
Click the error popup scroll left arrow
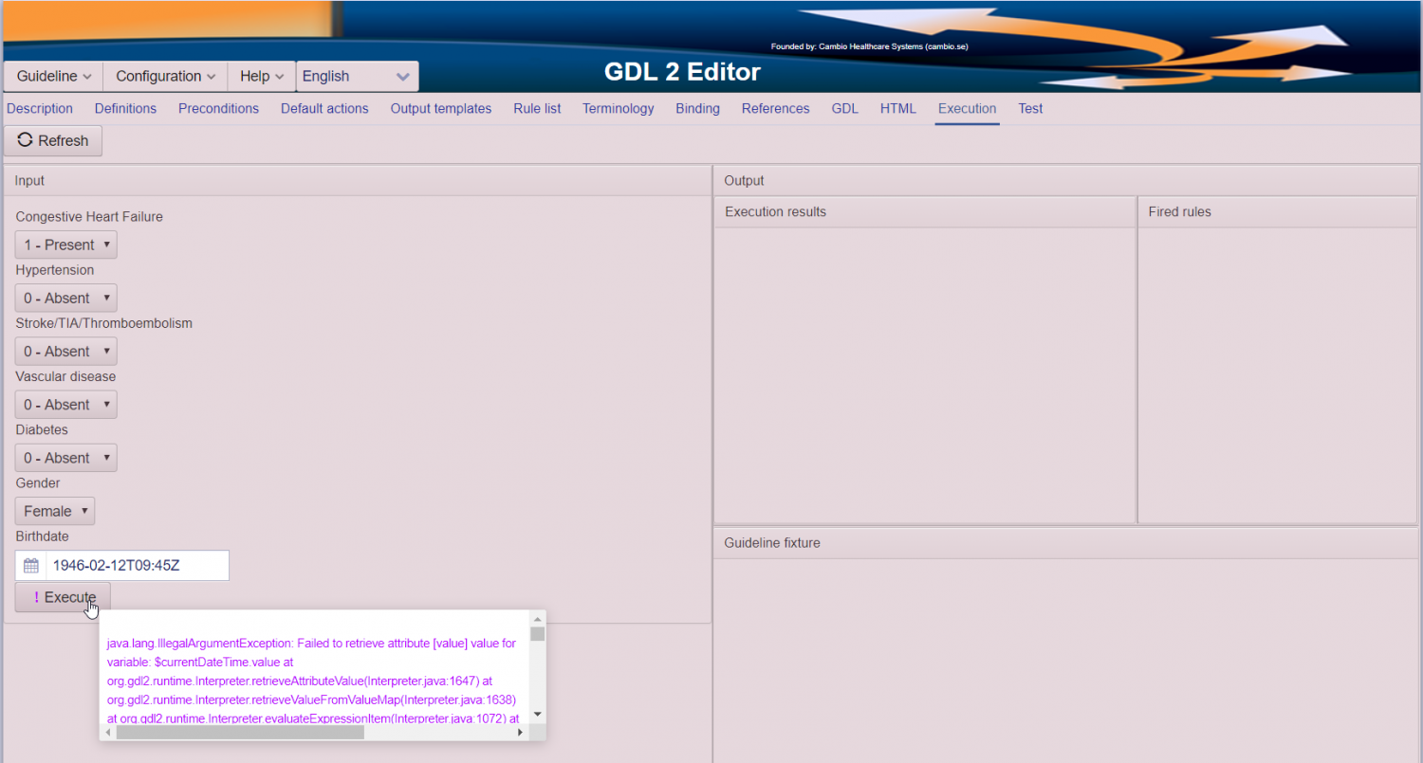point(108,732)
